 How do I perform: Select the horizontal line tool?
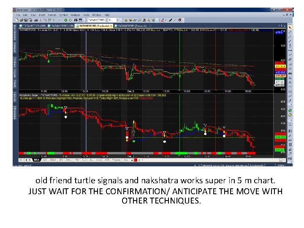point(290,50)
